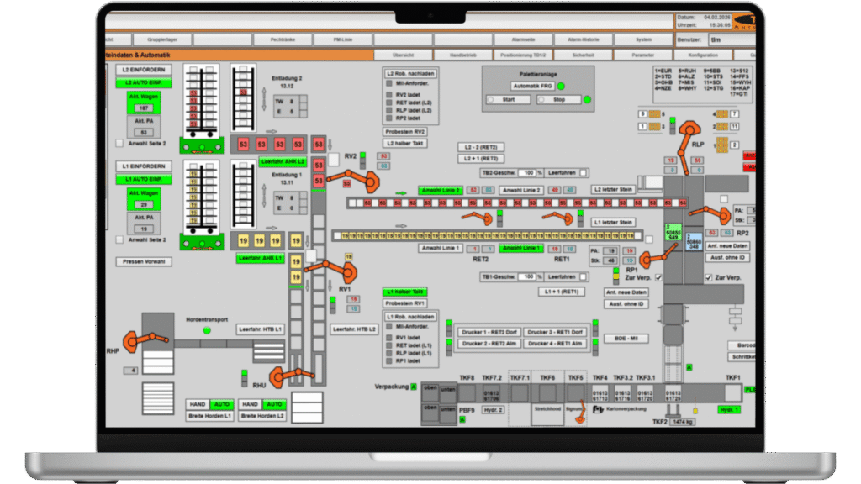This screenshot has height=484, width=861.
Task: Open the System tab
Action: (643, 39)
